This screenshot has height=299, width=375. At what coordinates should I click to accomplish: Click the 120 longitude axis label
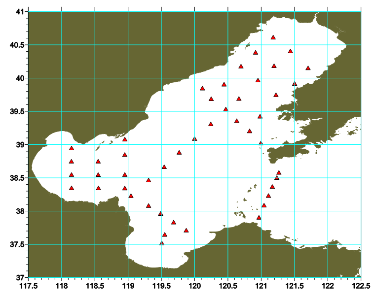(194, 286)
